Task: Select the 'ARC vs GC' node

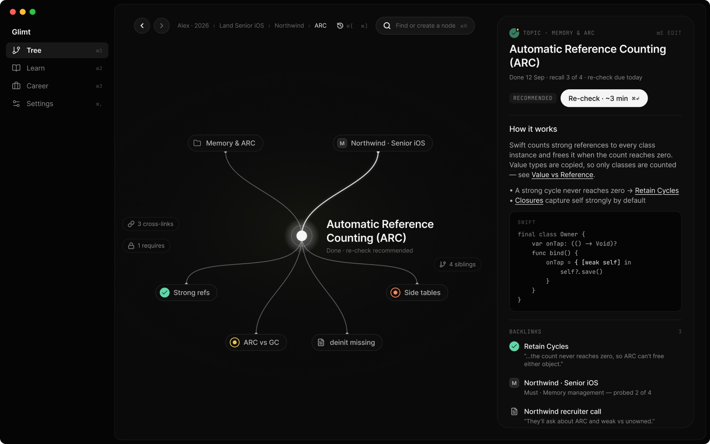Action: pos(256,343)
